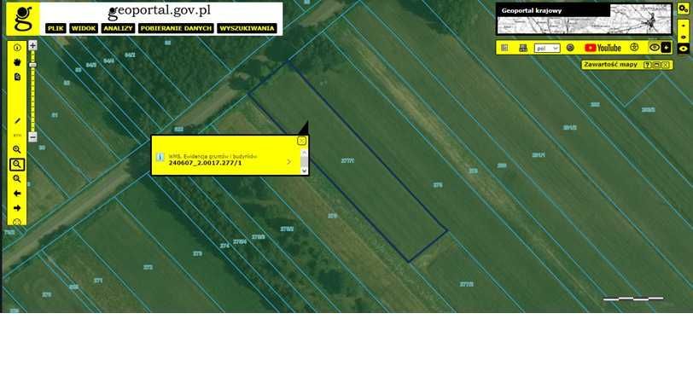Click the Geoportal krajowy overview map

(x=584, y=19)
